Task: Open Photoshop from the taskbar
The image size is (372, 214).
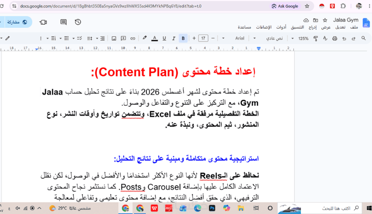Action: (x=212, y=208)
